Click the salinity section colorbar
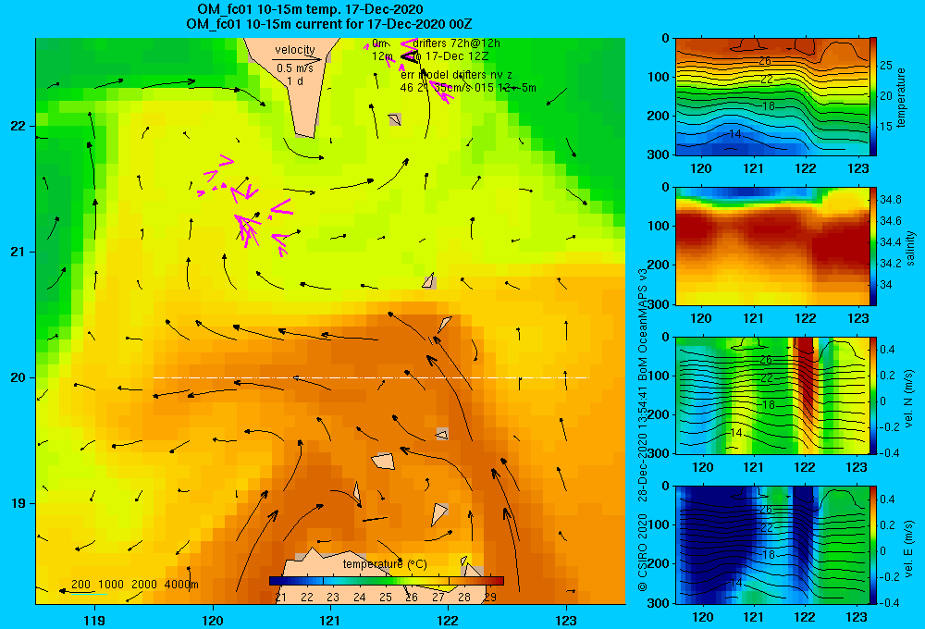Image resolution: width=925 pixels, height=629 pixels. pos(873,246)
